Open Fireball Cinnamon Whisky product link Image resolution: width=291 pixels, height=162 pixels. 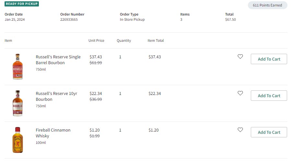[x=53, y=133]
